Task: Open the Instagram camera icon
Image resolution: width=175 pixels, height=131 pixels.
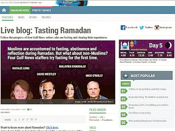Action: click(x=157, y=28)
